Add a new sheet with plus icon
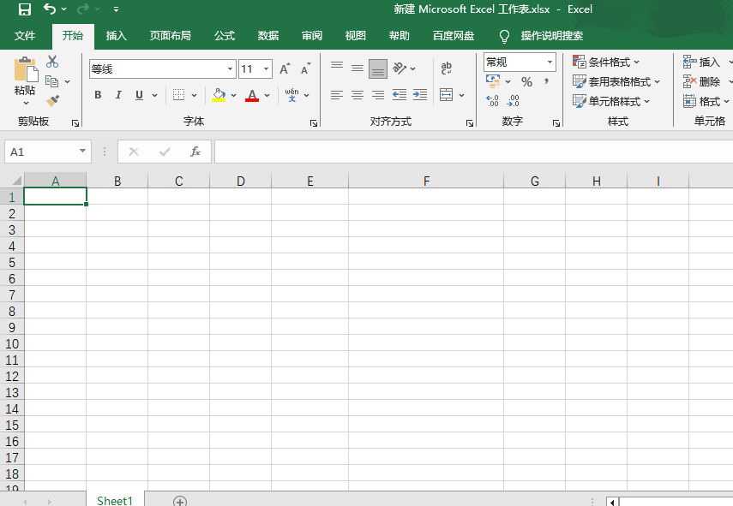The height and width of the screenshot is (506, 733). pyautogui.click(x=180, y=502)
